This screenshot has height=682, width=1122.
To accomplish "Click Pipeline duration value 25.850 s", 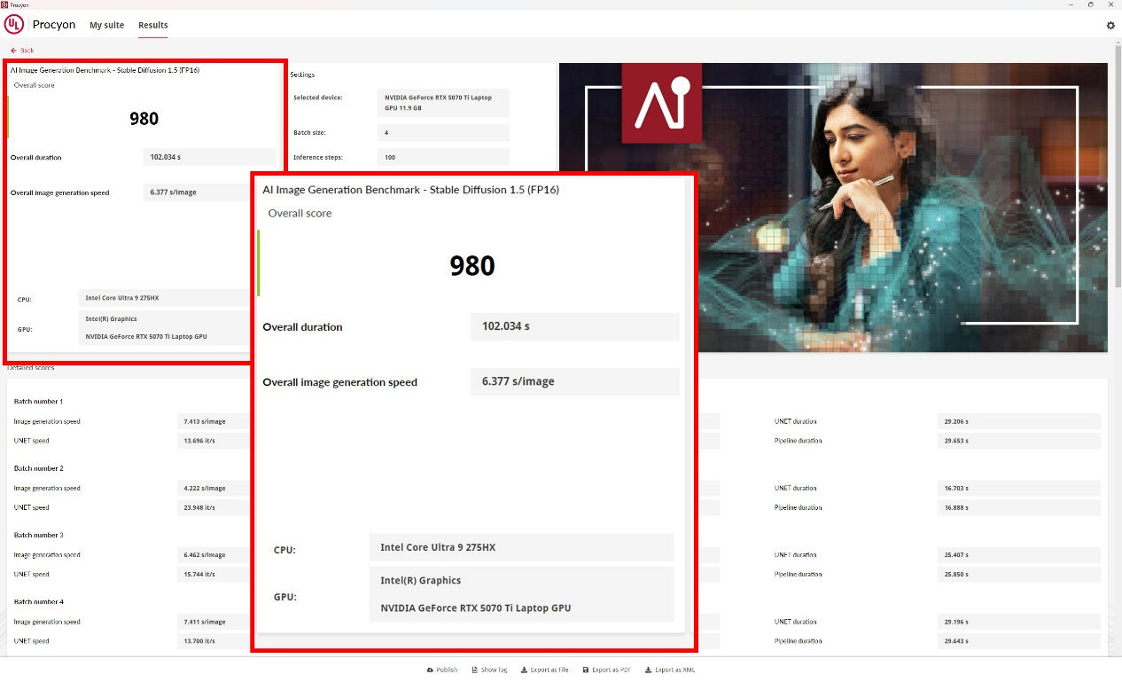I will tap(1018, 574).
